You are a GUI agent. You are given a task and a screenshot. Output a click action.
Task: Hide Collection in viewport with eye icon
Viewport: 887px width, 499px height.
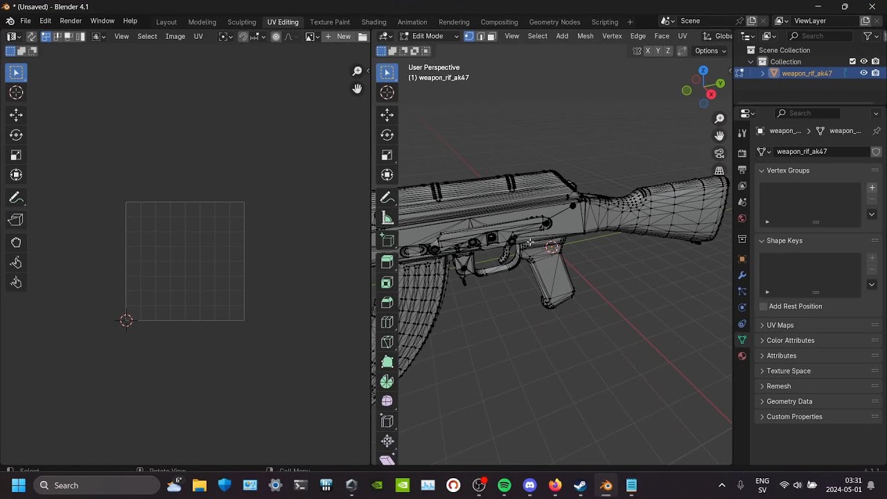click(x=864, y=62)
